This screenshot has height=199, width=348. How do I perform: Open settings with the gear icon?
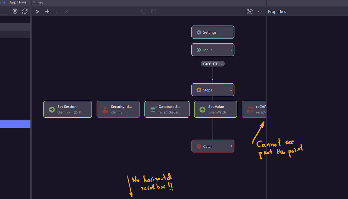(15, 11)
